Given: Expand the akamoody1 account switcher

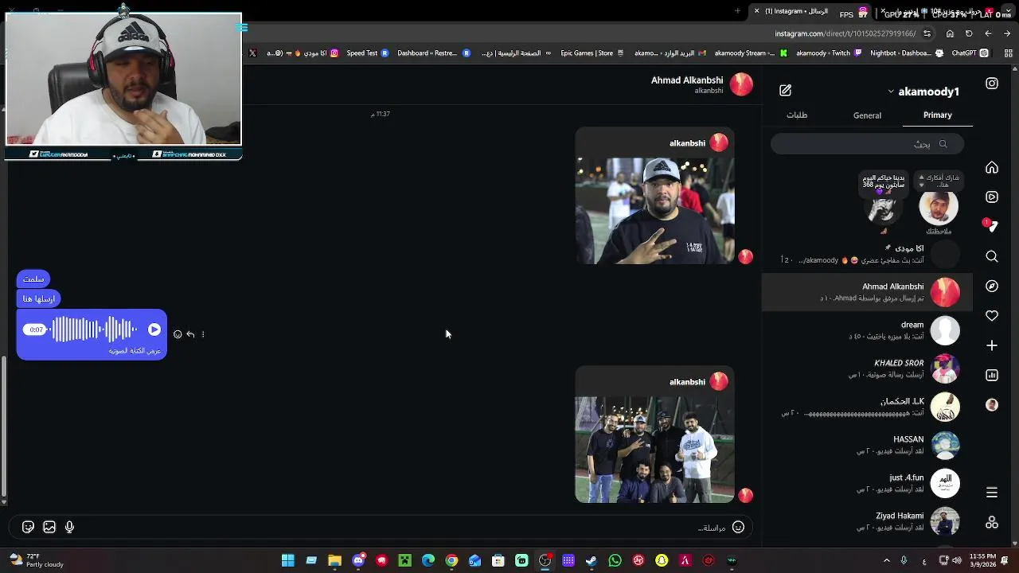Looking at the screenshot, I should [x=923, y=92].
